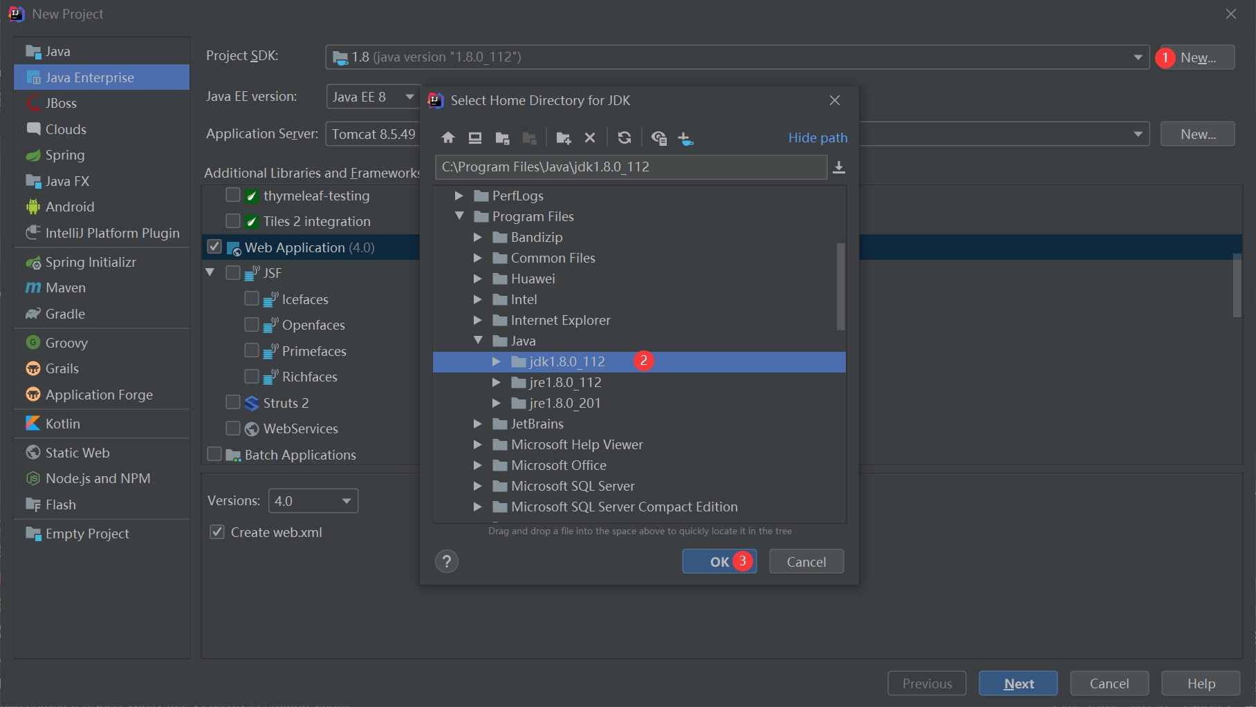Toggle show hidden files and directories icon
The height and width of the screenshot is (707, 1256).
[x=659, y=138]
